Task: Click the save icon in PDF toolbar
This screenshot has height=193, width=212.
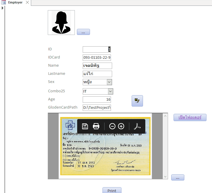Action: [85, 126]
